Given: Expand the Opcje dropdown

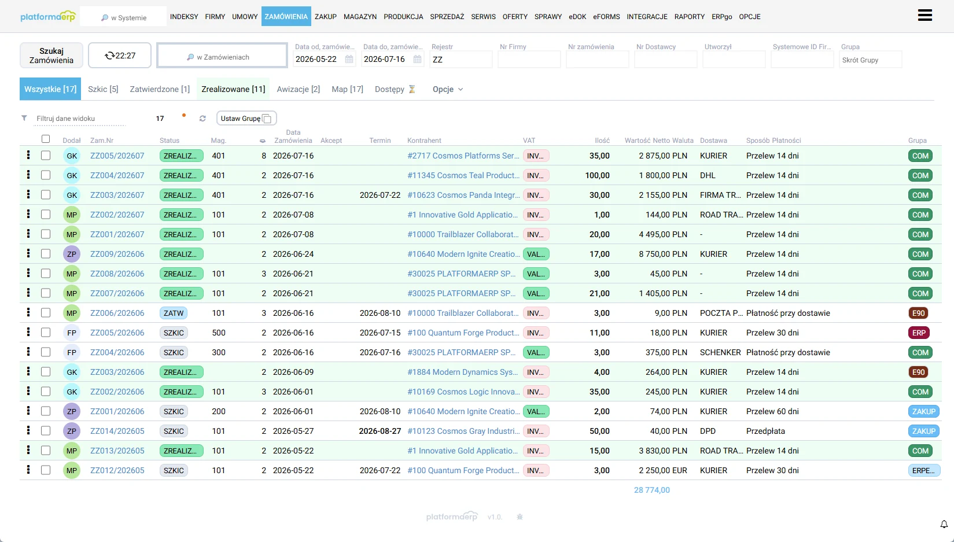Looking at the screenshot, I should tap(448, 89).
